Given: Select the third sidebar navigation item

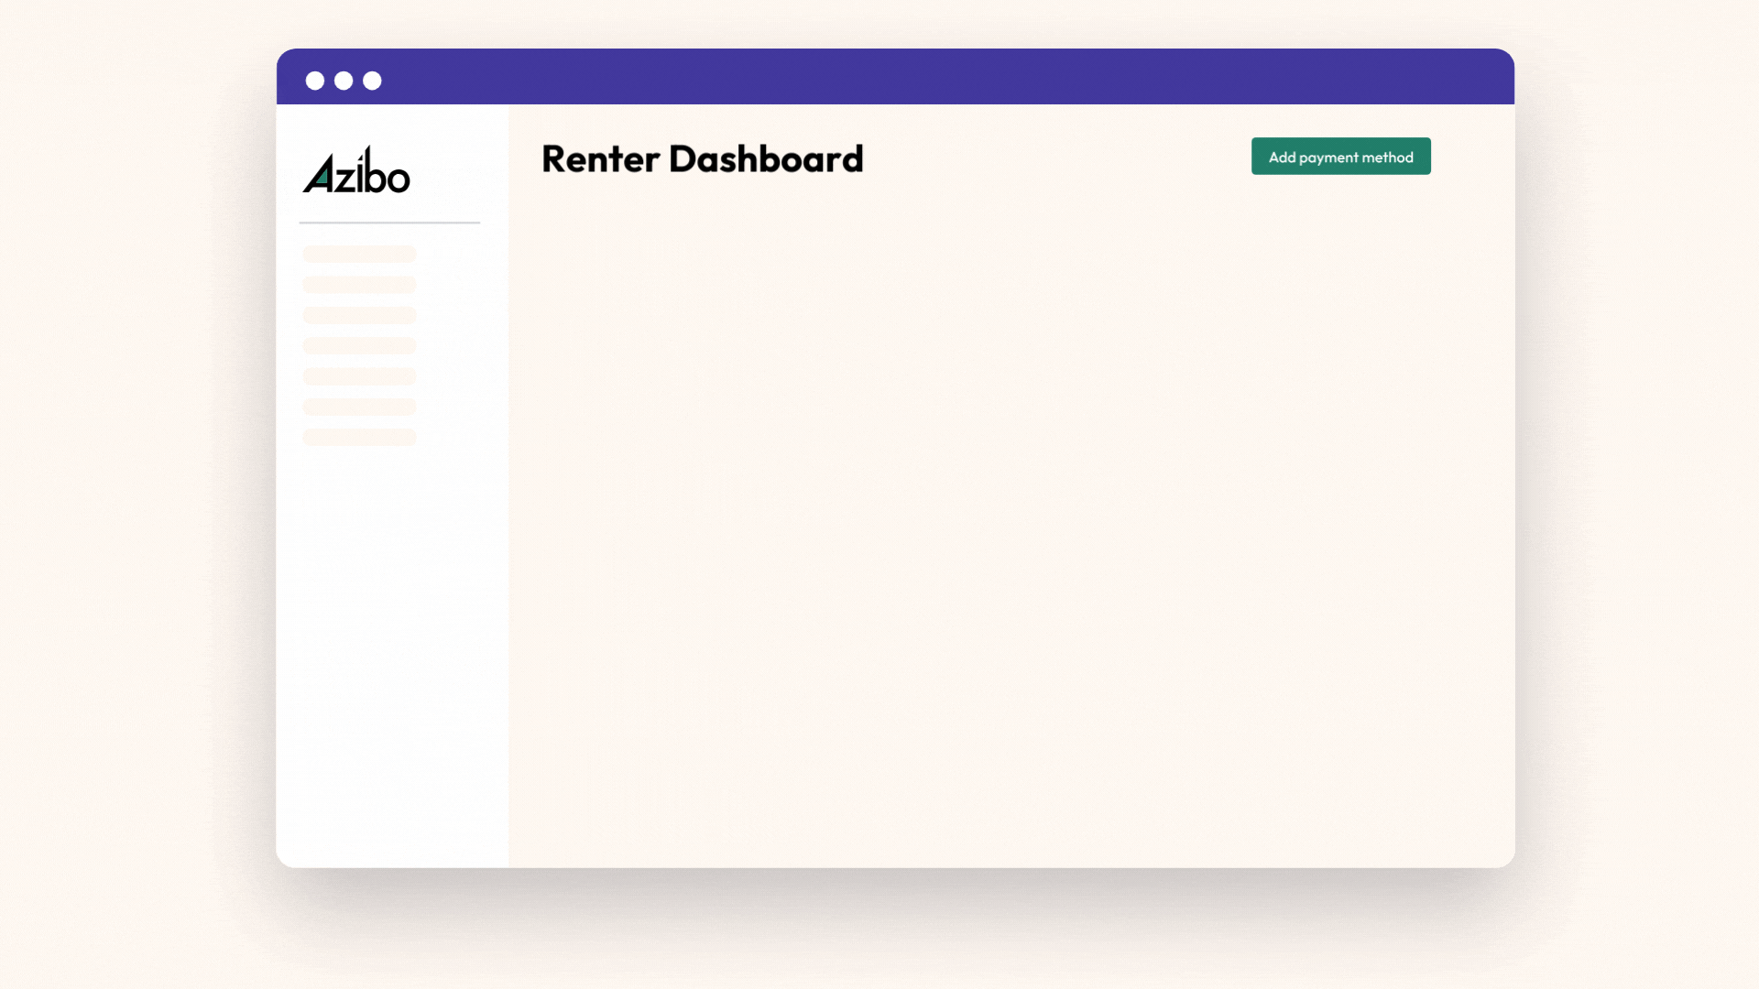Looking at the screenshot, I should (x=357, y=315).
